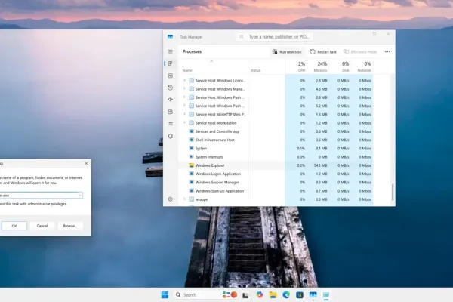This screenshot has width=453, height=302.
Task: Open the Services page from the sidebar
Action: pos(170,136)
